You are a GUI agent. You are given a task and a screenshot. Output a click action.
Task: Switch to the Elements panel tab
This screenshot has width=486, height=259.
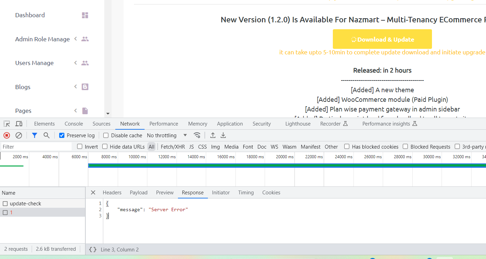44,124
